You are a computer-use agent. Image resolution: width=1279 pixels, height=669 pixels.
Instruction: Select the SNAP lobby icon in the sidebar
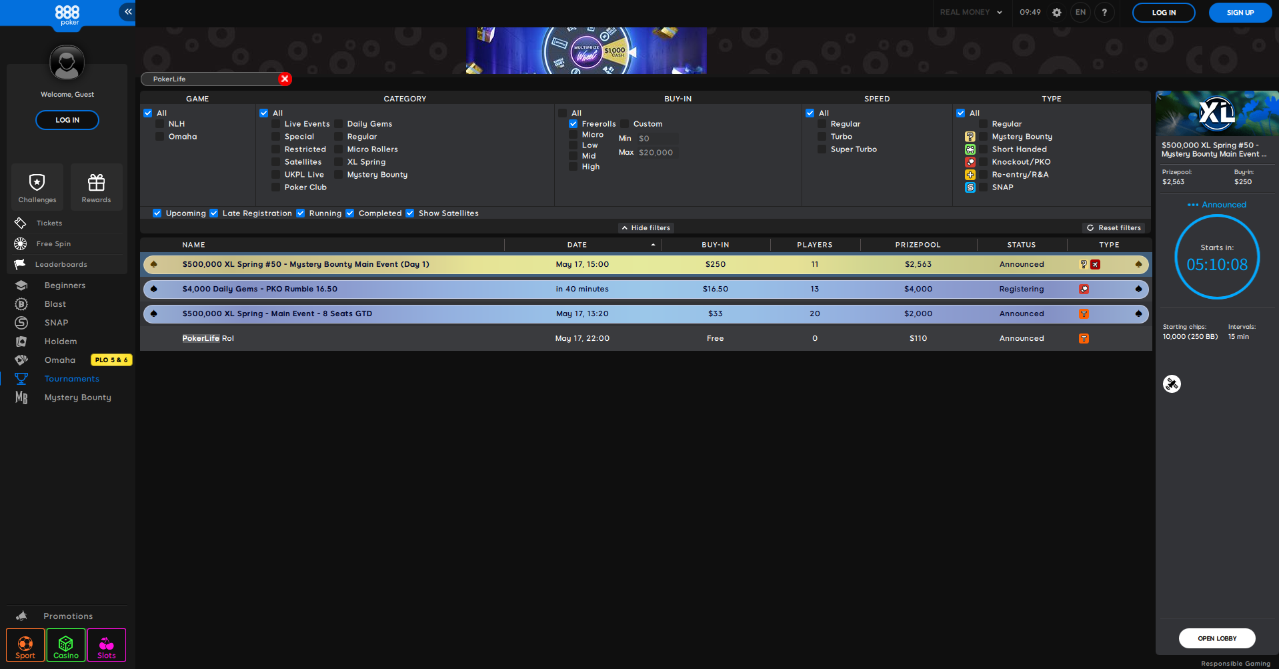pyautogui.click(x=21, y=323)
